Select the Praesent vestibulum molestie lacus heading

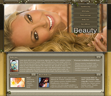pos(87,60)
